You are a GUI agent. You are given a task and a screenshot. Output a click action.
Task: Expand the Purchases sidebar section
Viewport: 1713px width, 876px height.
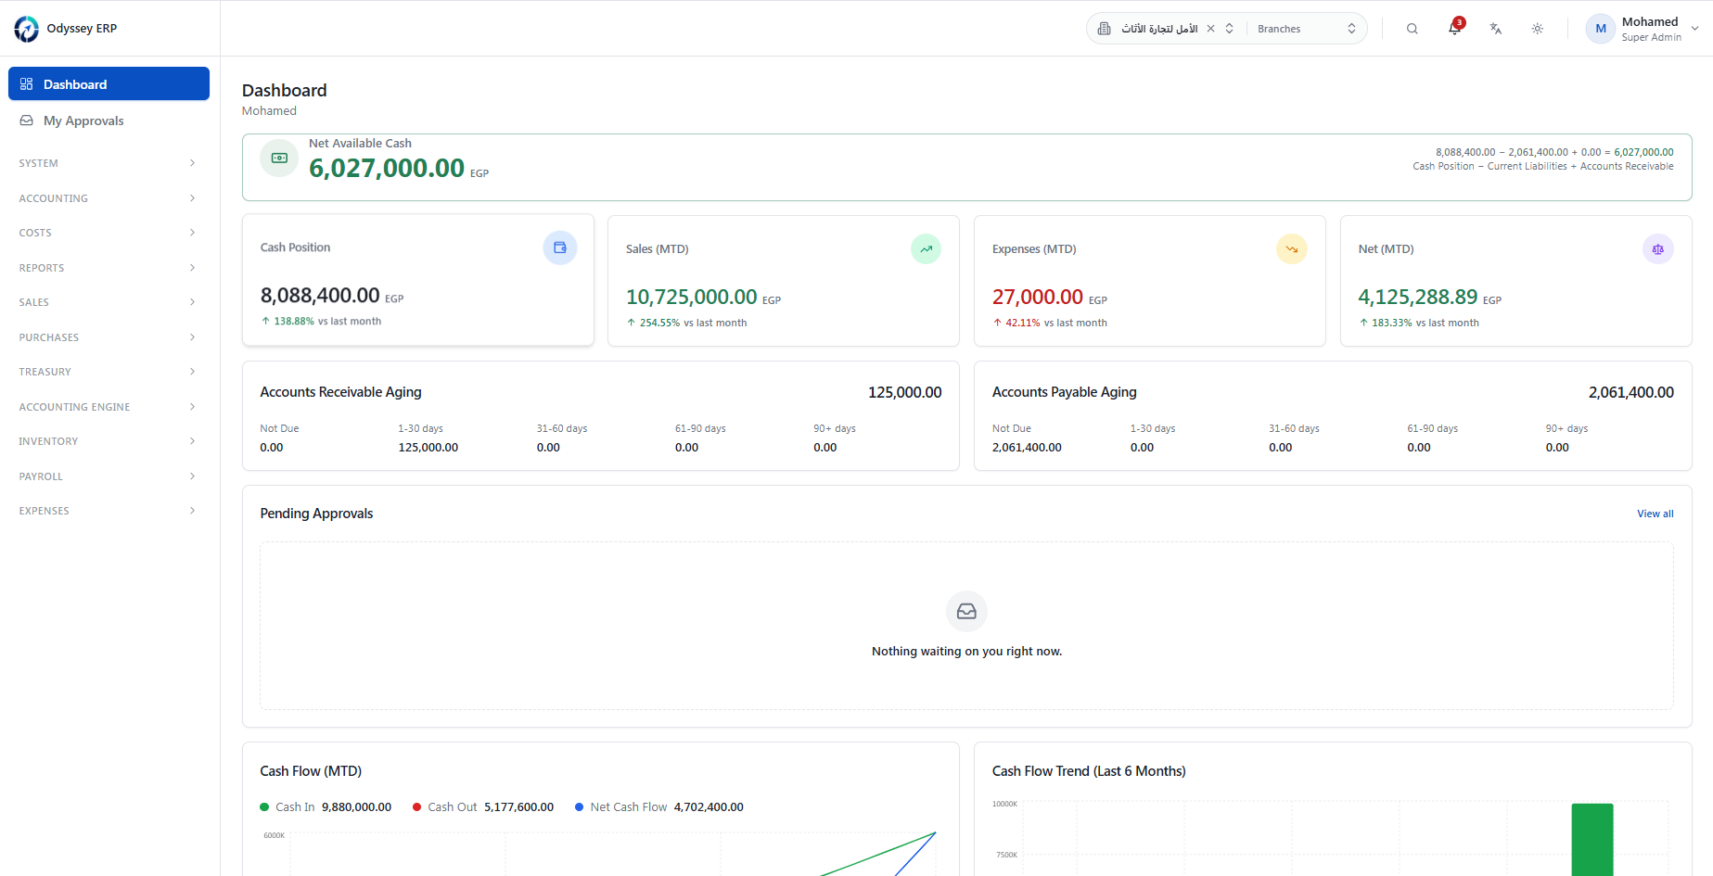[109, 337]
